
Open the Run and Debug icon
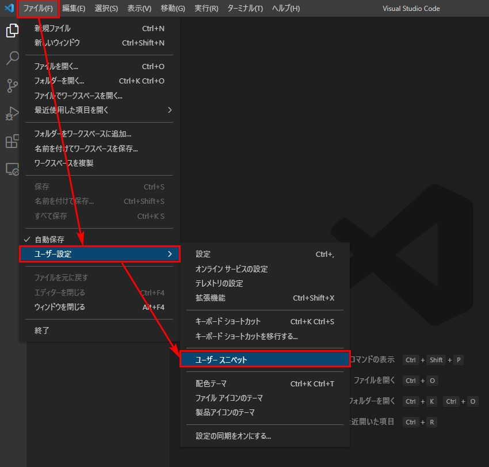point(12,113)
